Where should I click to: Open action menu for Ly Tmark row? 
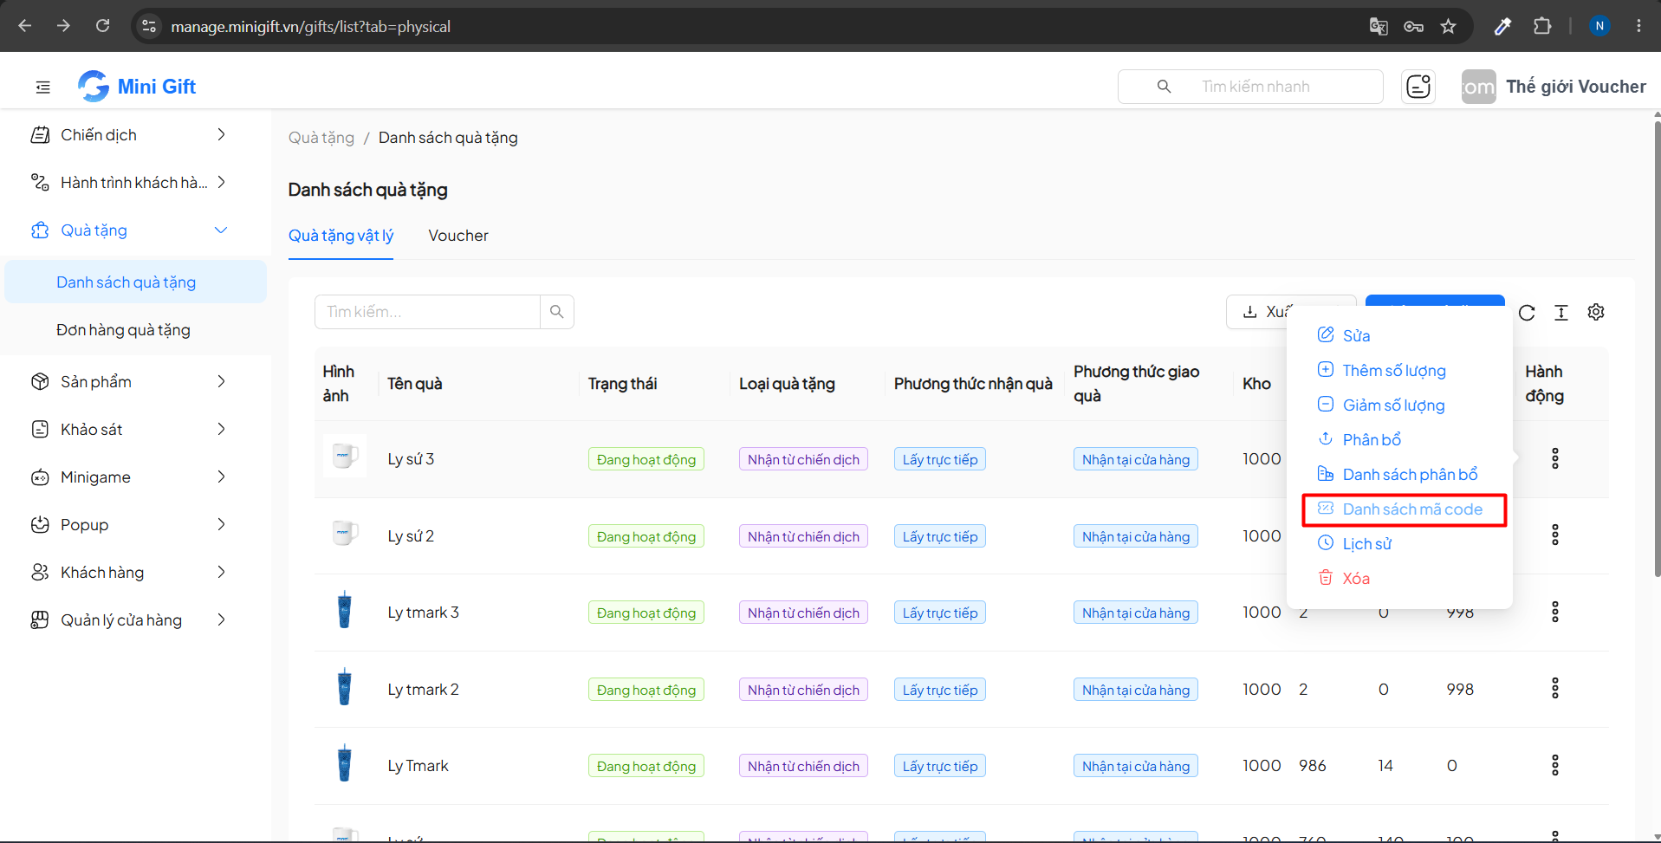(1555, 765)
